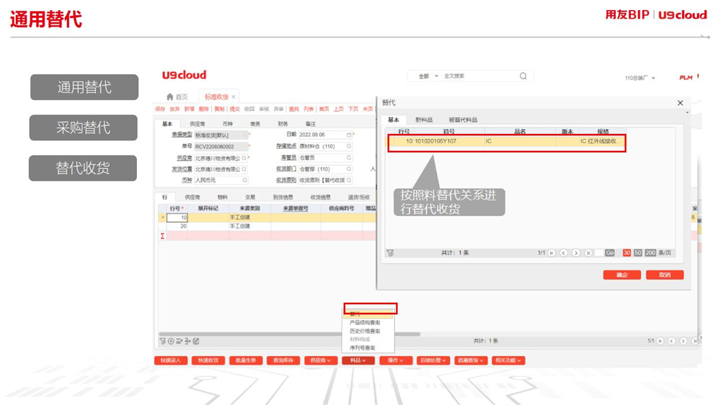This screenshot has height=405, width=721.
Task: Click filter icon below the receipt lines grid
Action: tap(162, 341)
